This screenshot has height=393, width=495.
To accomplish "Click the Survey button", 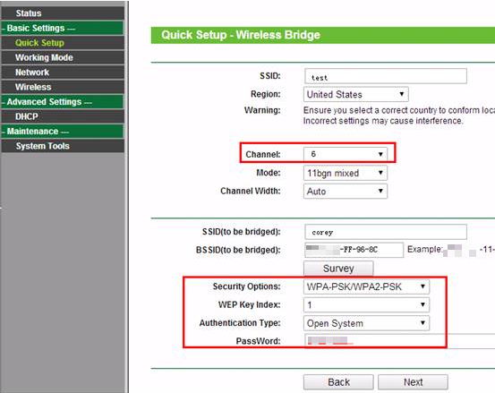I will [338, 269].
